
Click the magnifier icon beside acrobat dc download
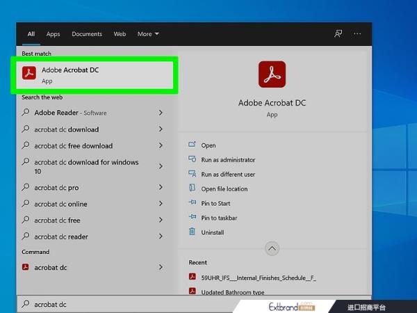[x=26, y=129]
